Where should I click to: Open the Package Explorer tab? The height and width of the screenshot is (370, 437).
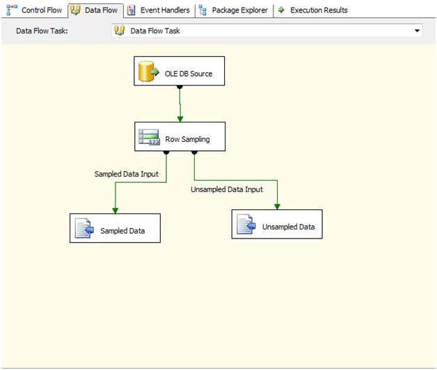(x=239, y=10)
